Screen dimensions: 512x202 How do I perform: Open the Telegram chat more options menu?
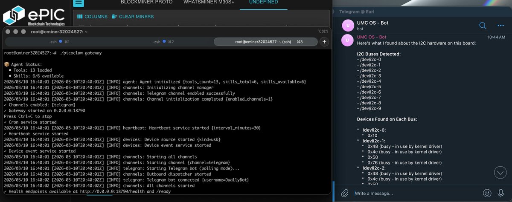[x=501, y=25]
